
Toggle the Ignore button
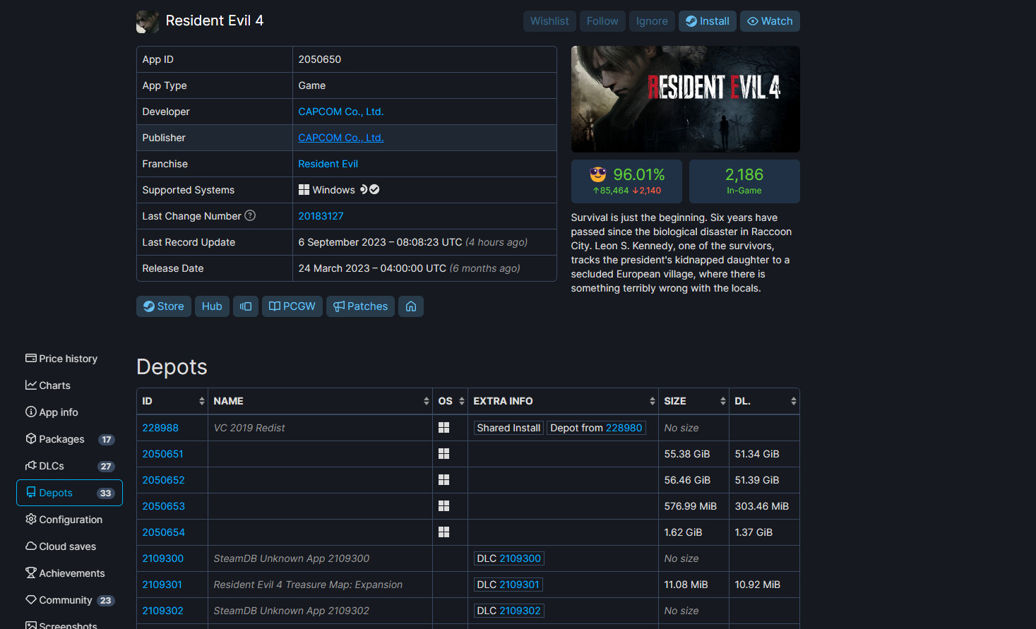pos(652,21)
